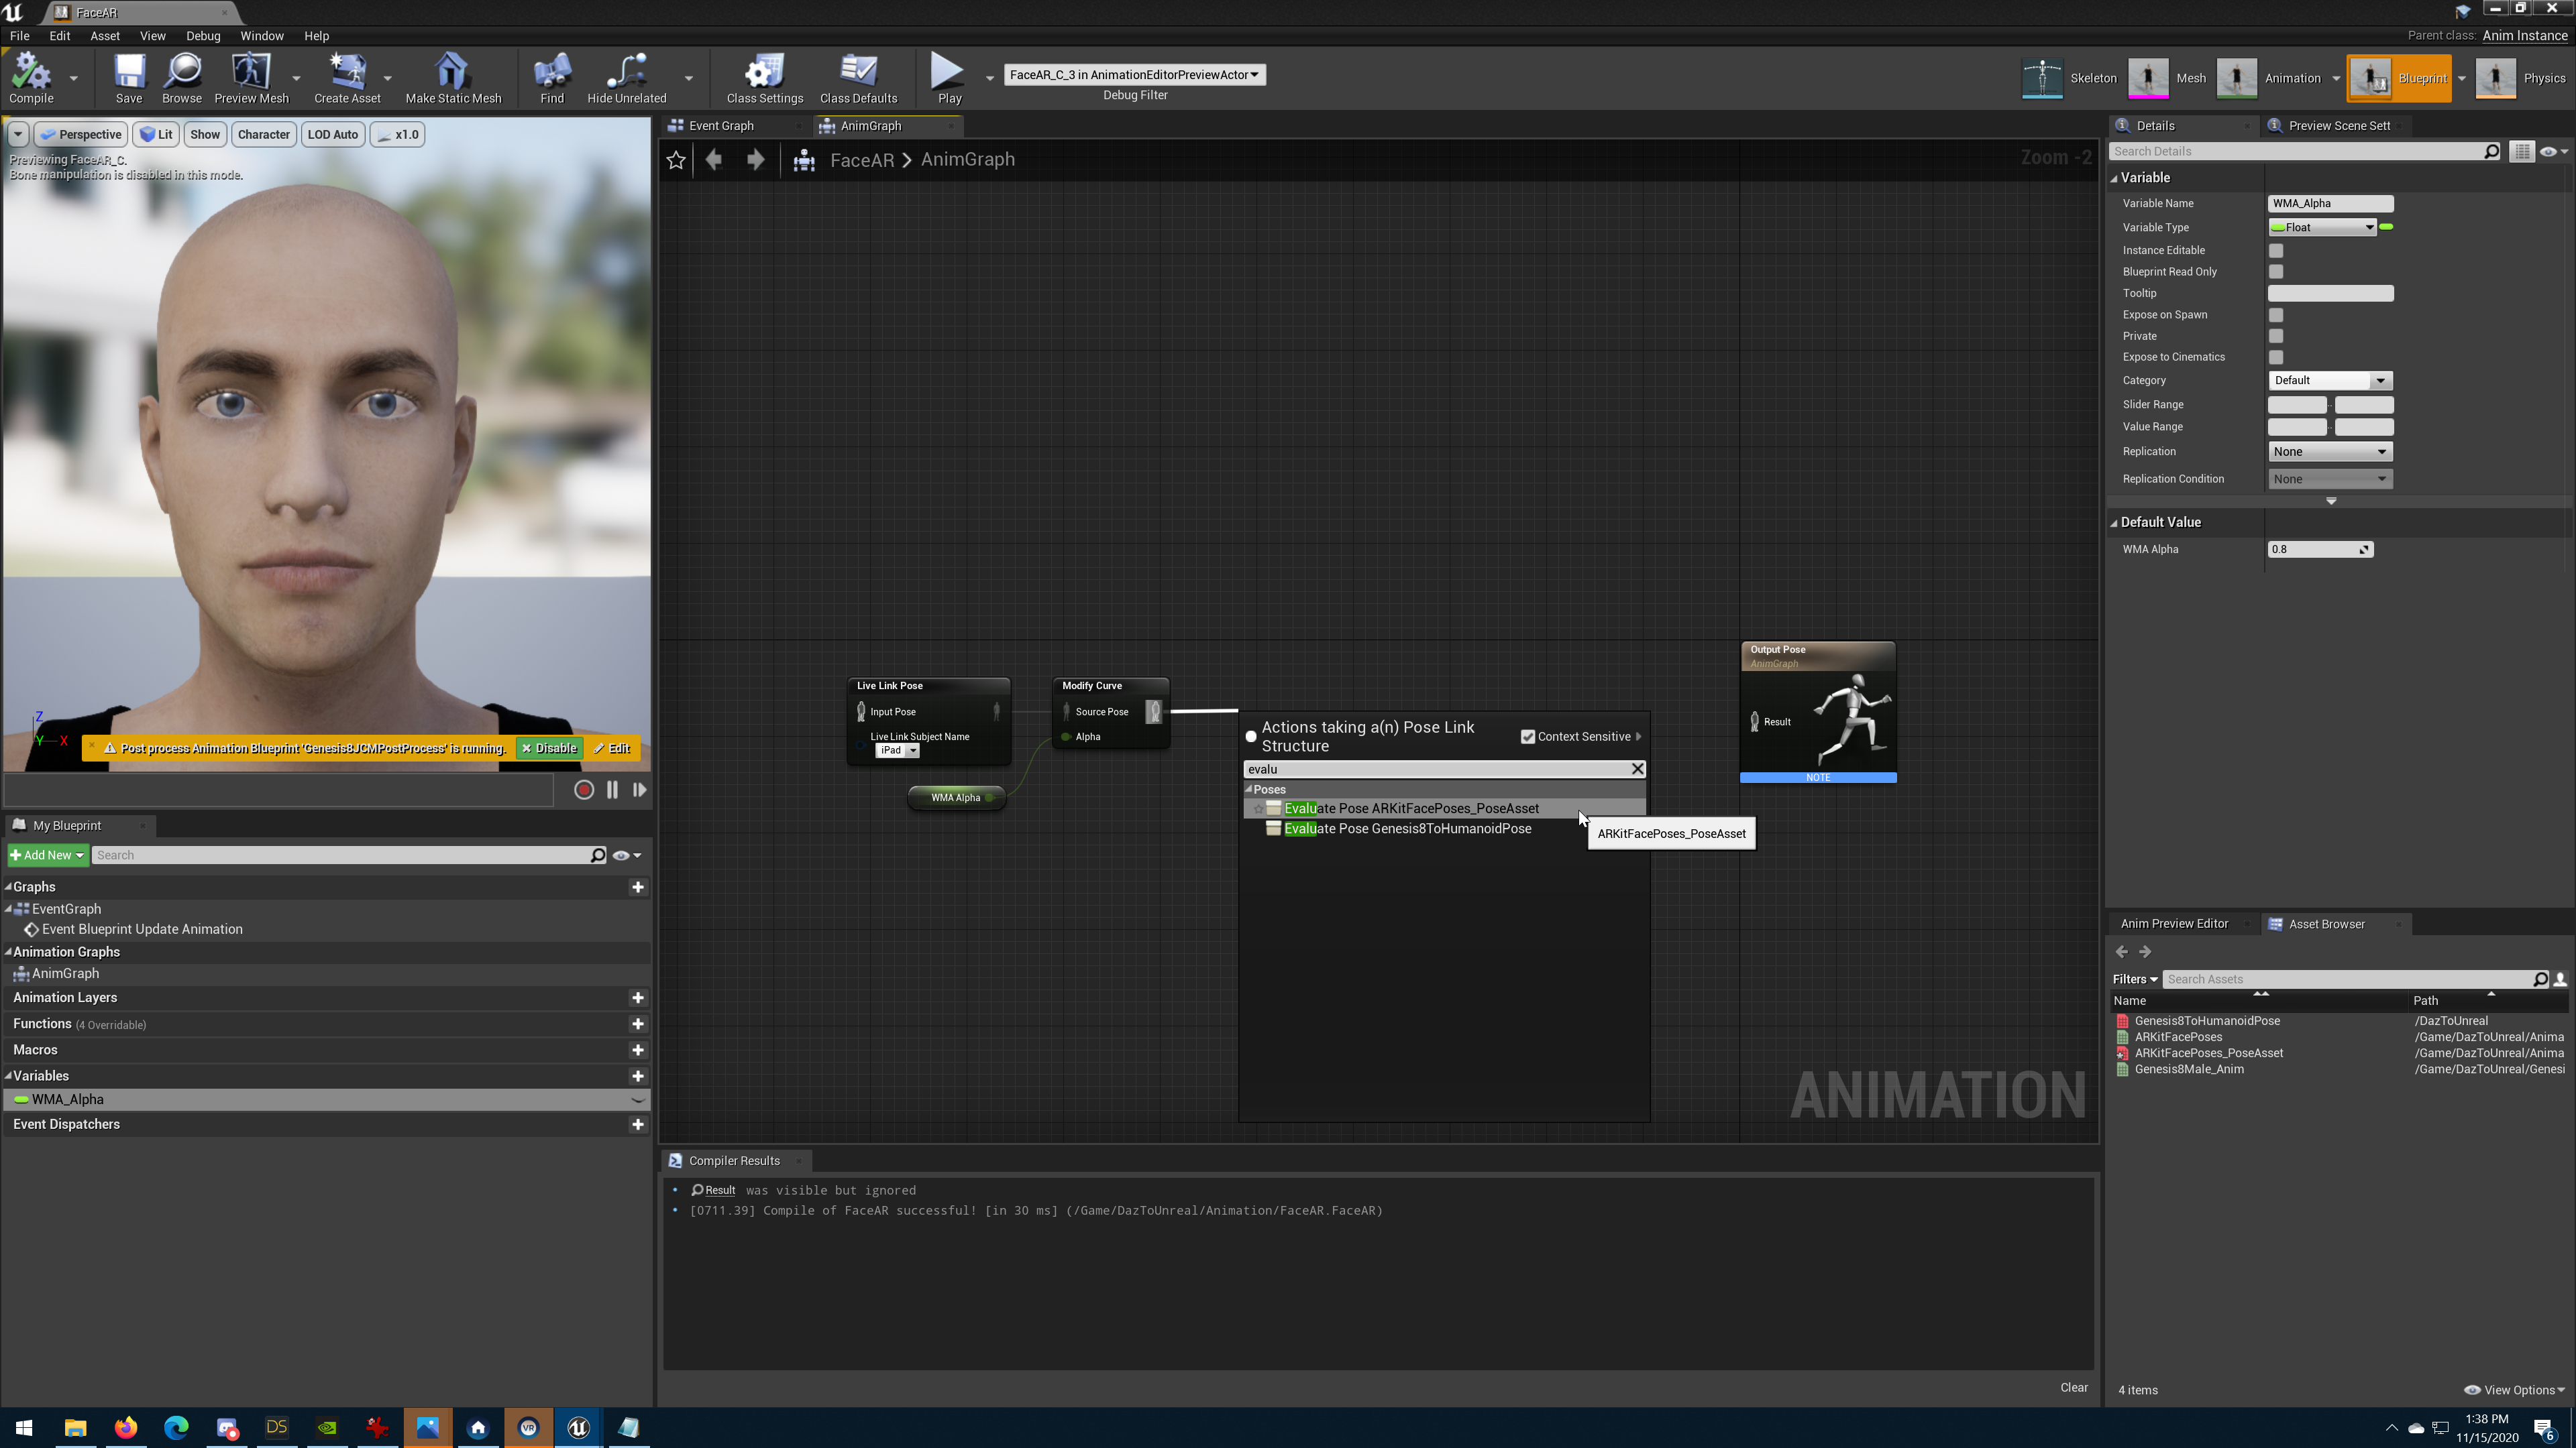Toggle Blueprint Read Only checkbox
Viewport: 2576px width, 1448px height.
(2276, 271)
